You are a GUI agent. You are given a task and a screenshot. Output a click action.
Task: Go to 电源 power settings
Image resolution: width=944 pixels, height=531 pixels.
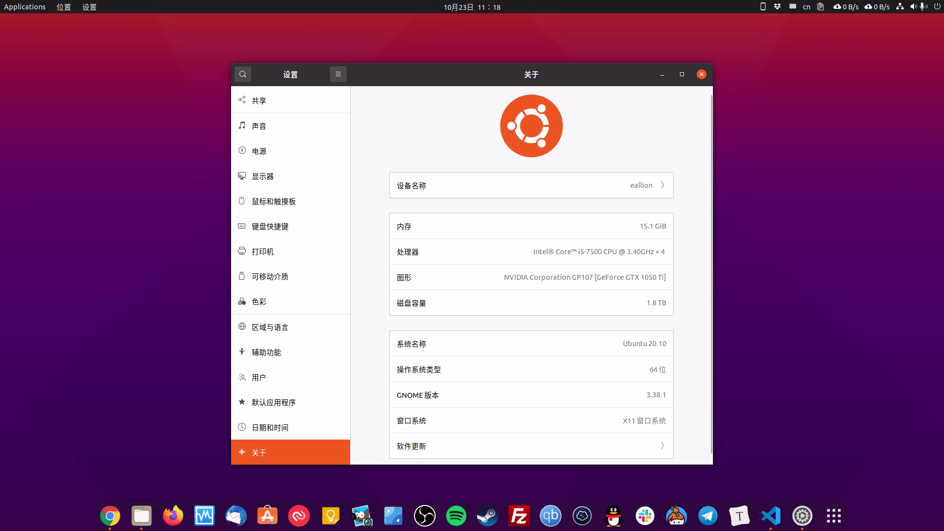point(291,151)
